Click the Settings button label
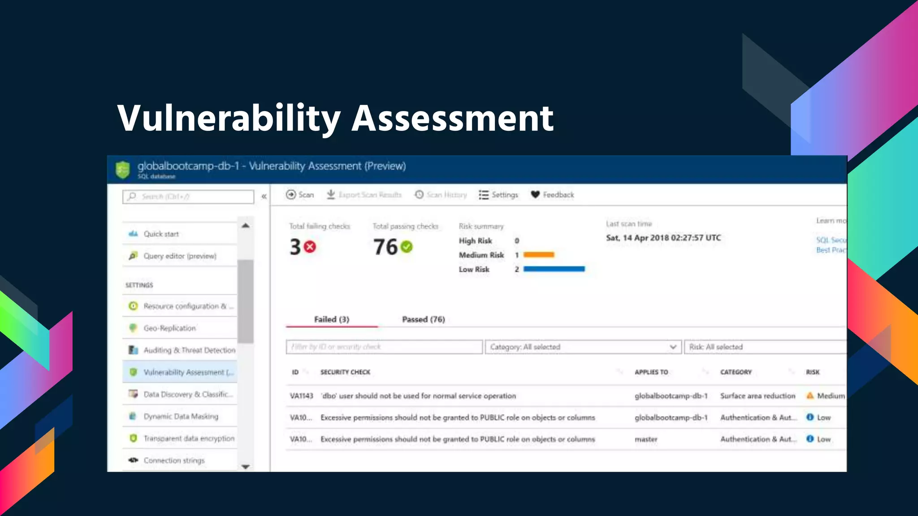 tap(505, 195)
